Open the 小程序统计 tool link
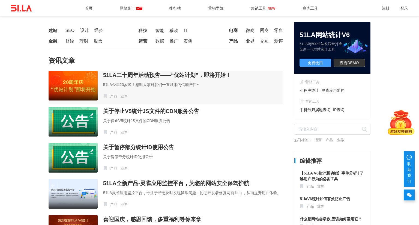 click(x=309, y=90)
